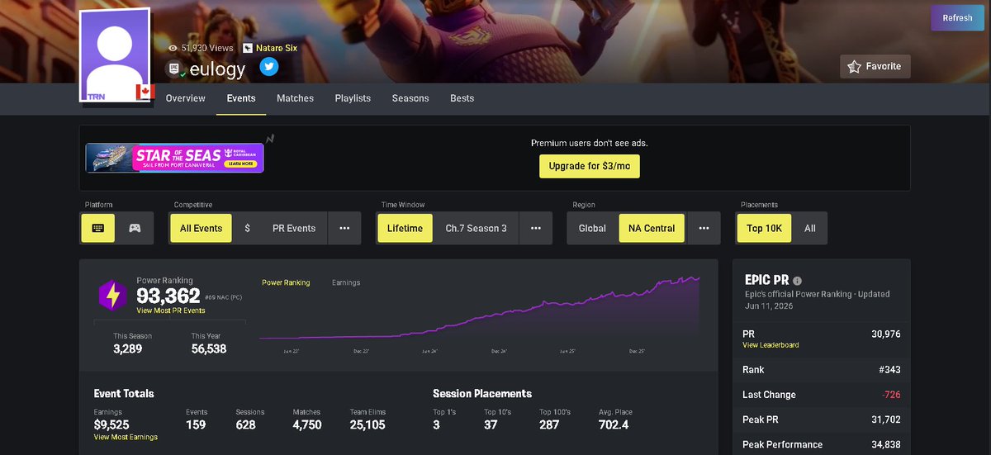Expand more Region options
This screenshot has height=455, width=991.
[x=704, y=228]
